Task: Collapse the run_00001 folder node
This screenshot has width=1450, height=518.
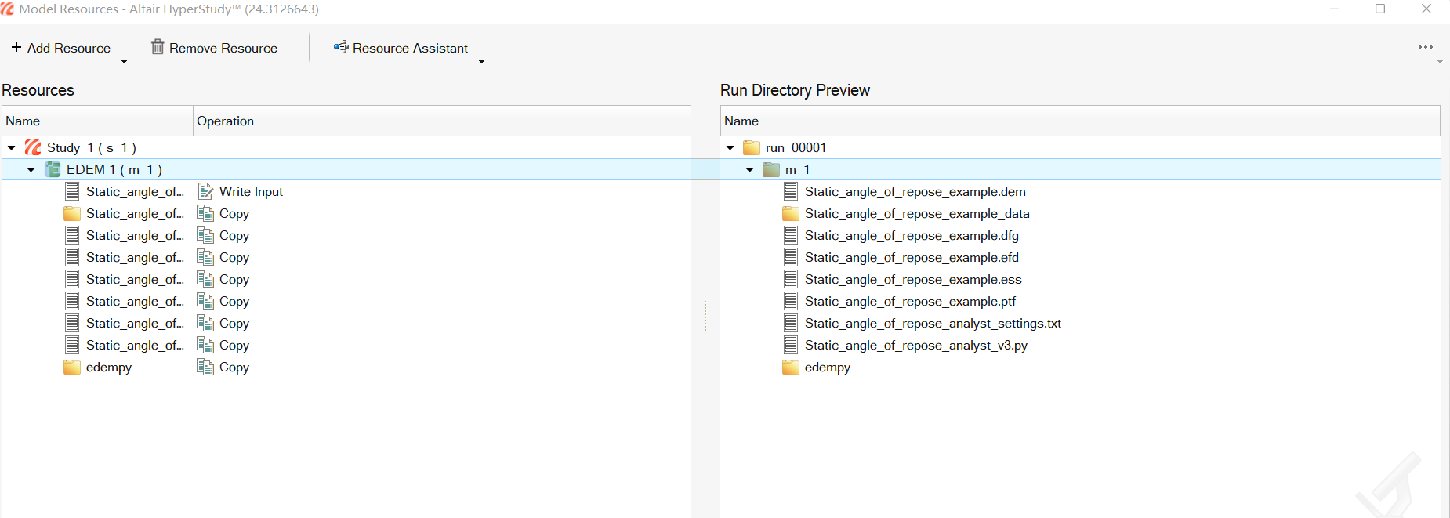Action: tap(730, 147)
